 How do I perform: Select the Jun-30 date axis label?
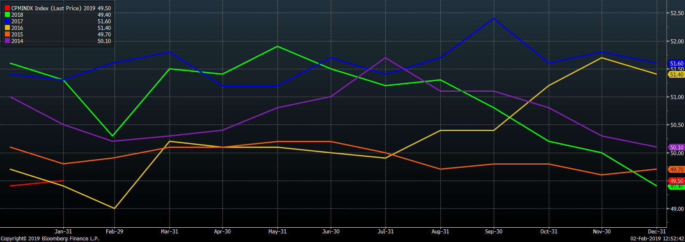tap(331, 232)
